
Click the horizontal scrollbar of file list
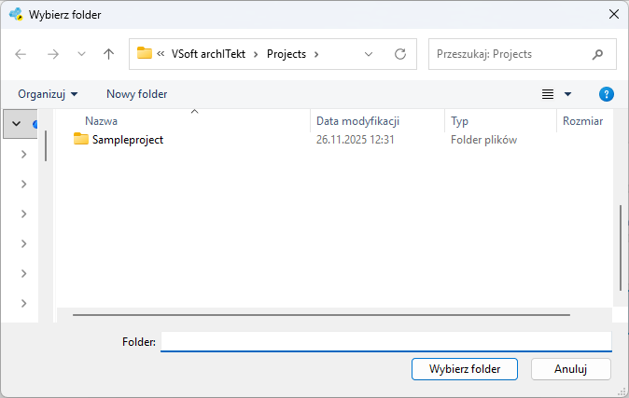point(321,315)
